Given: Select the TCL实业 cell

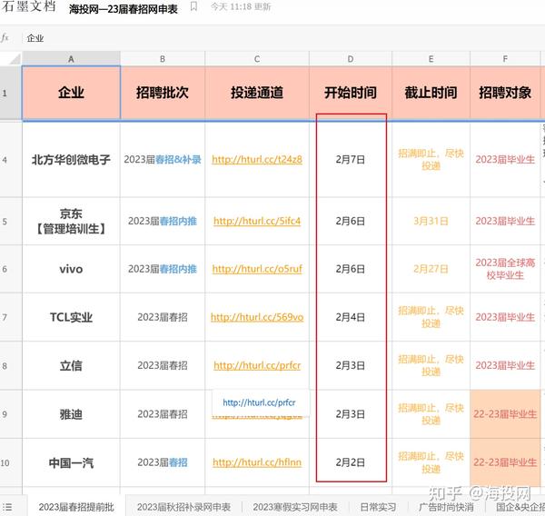Looking at the screenshot, I should (71, 317).
